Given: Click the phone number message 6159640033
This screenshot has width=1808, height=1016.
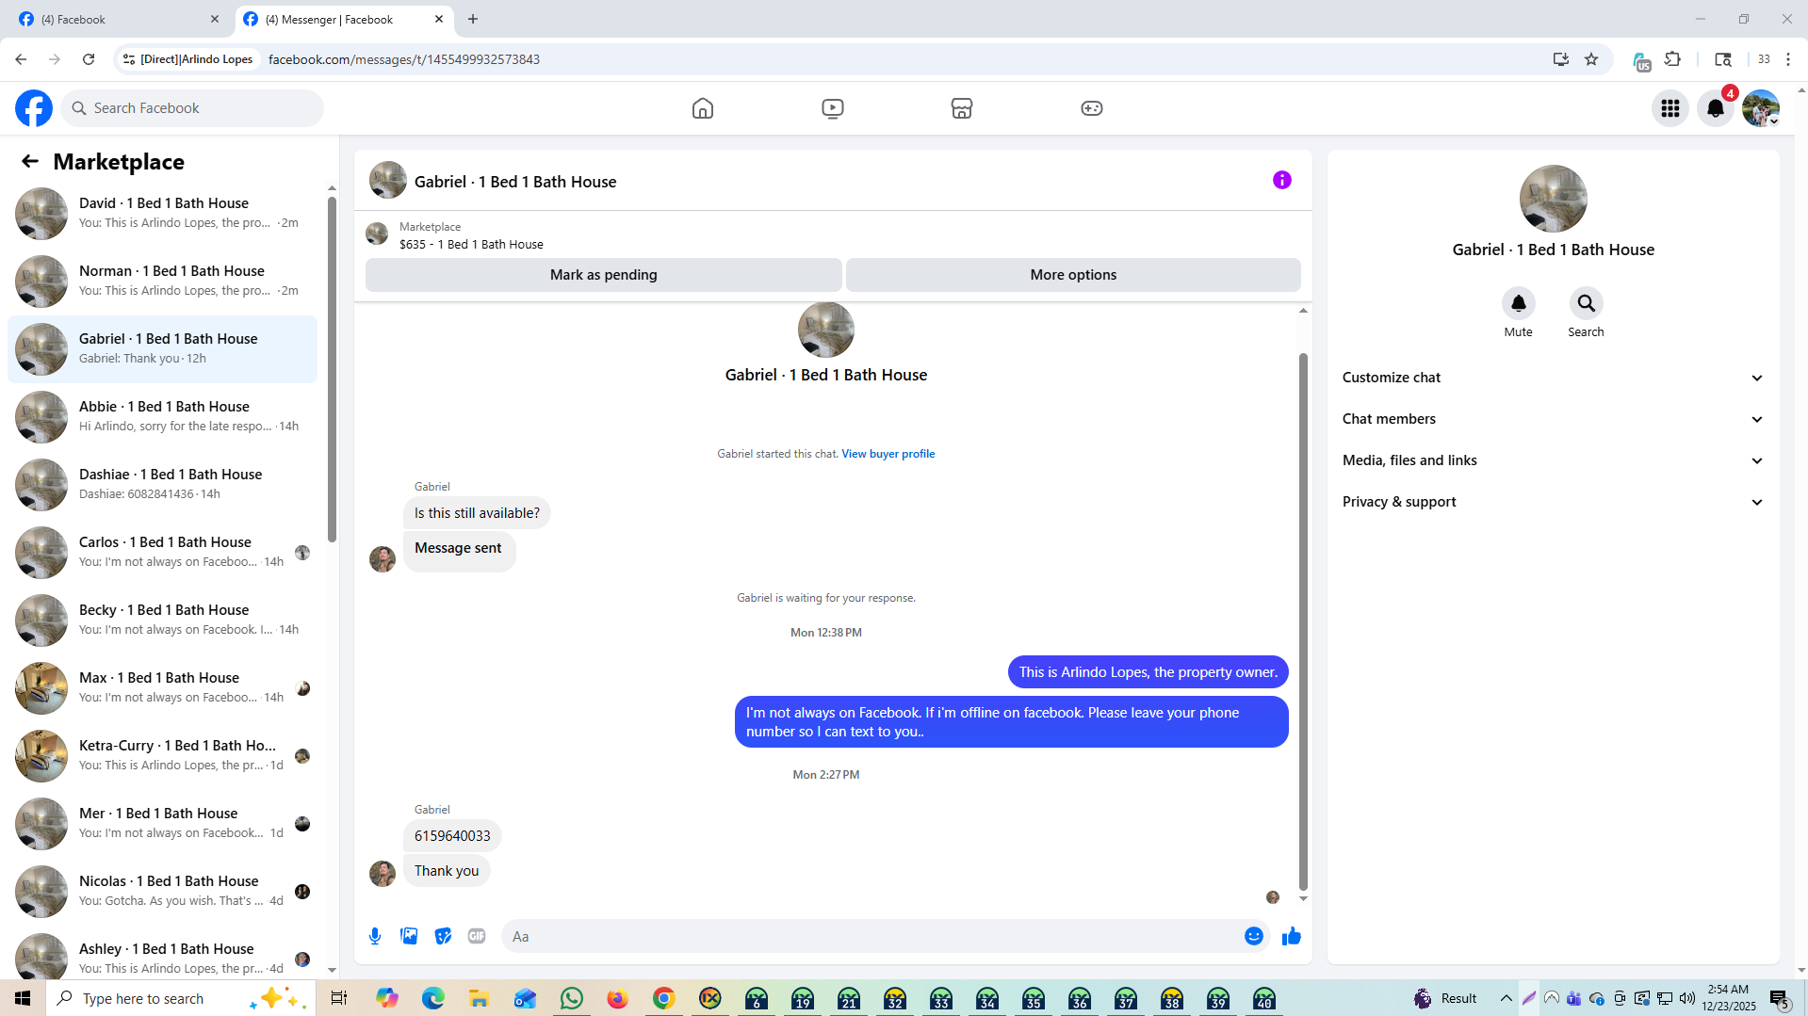Looking at the screenshot, I should 452,836.
